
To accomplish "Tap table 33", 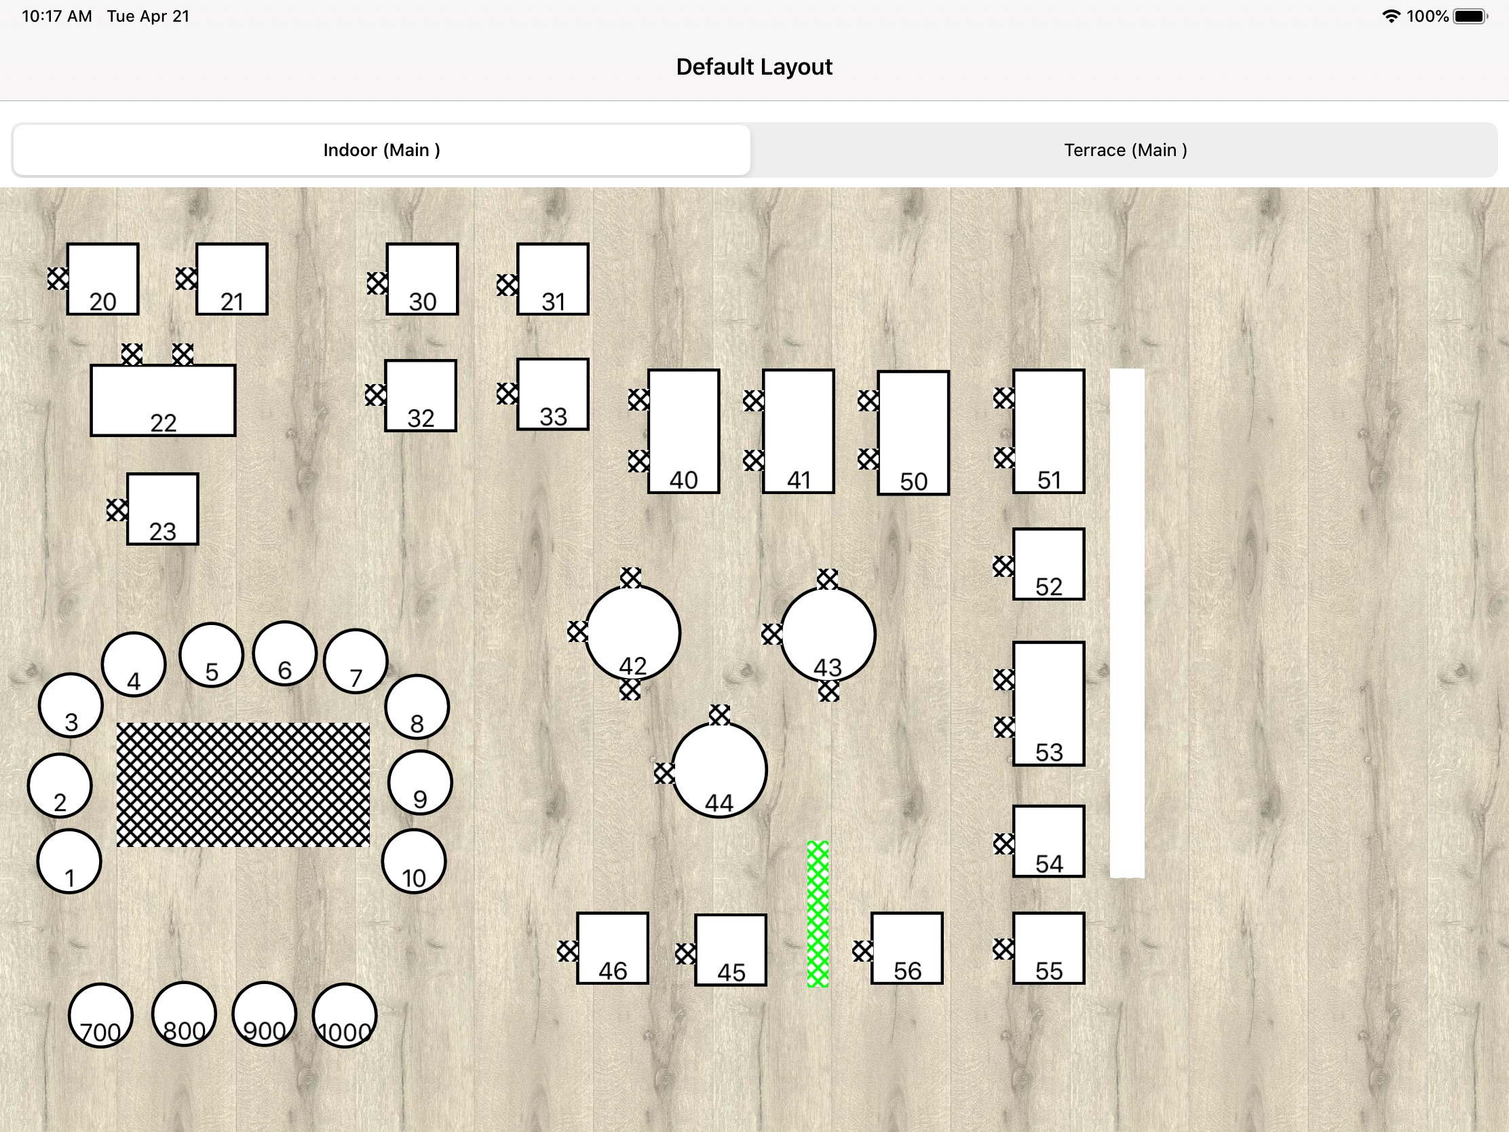I will 552,394.
